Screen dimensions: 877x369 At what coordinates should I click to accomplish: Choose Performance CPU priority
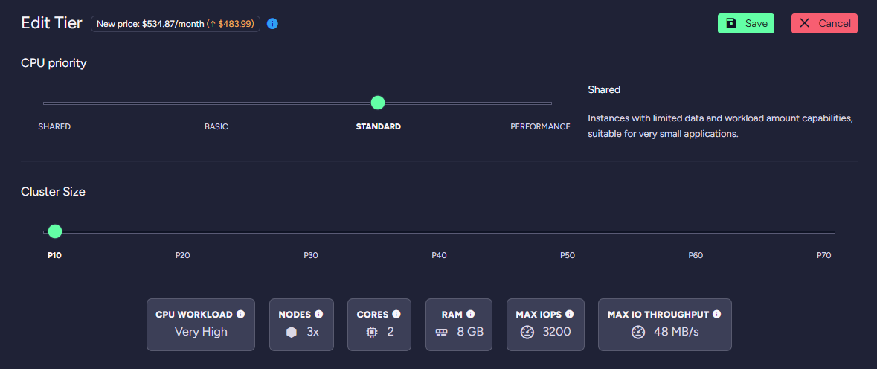(540, 126)
